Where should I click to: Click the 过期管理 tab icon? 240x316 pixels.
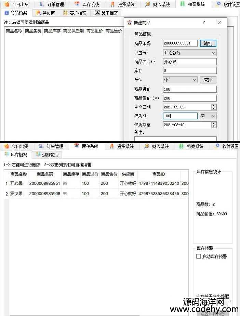tap(38, 155)
